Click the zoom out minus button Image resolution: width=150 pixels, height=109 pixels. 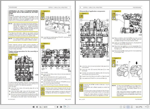(148, 107)
